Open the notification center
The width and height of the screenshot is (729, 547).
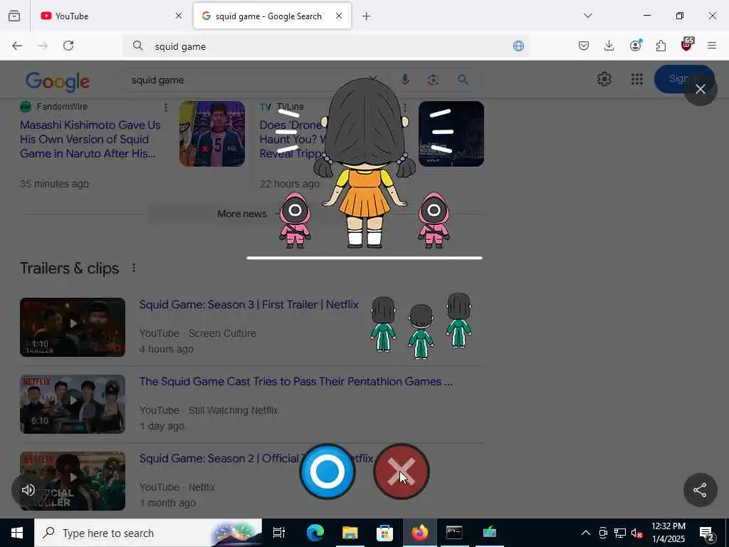coord(706,533)
